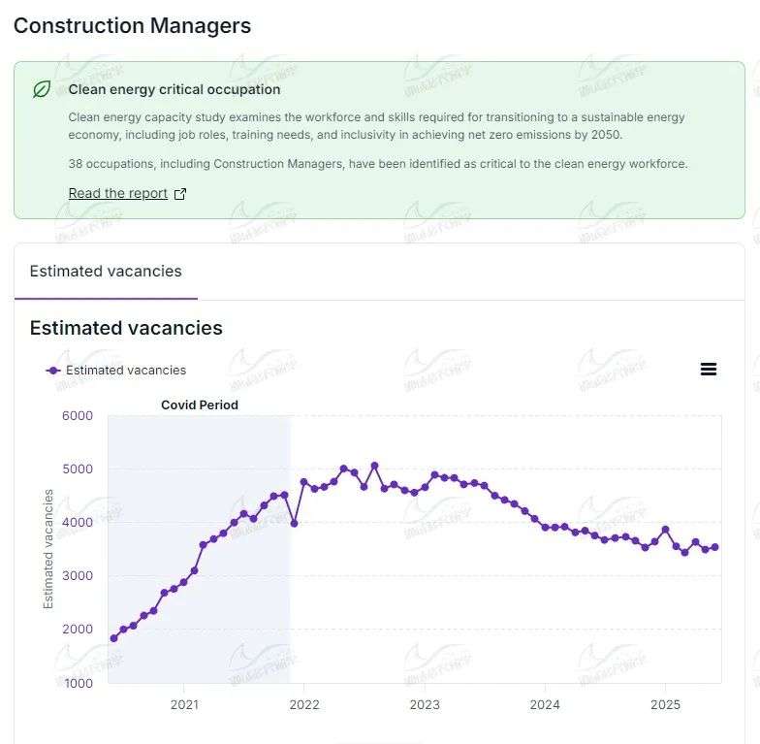This screenshot has height=744, width=760.
Task: Click the purple legend series marker
Action: (x=53, y=370)
